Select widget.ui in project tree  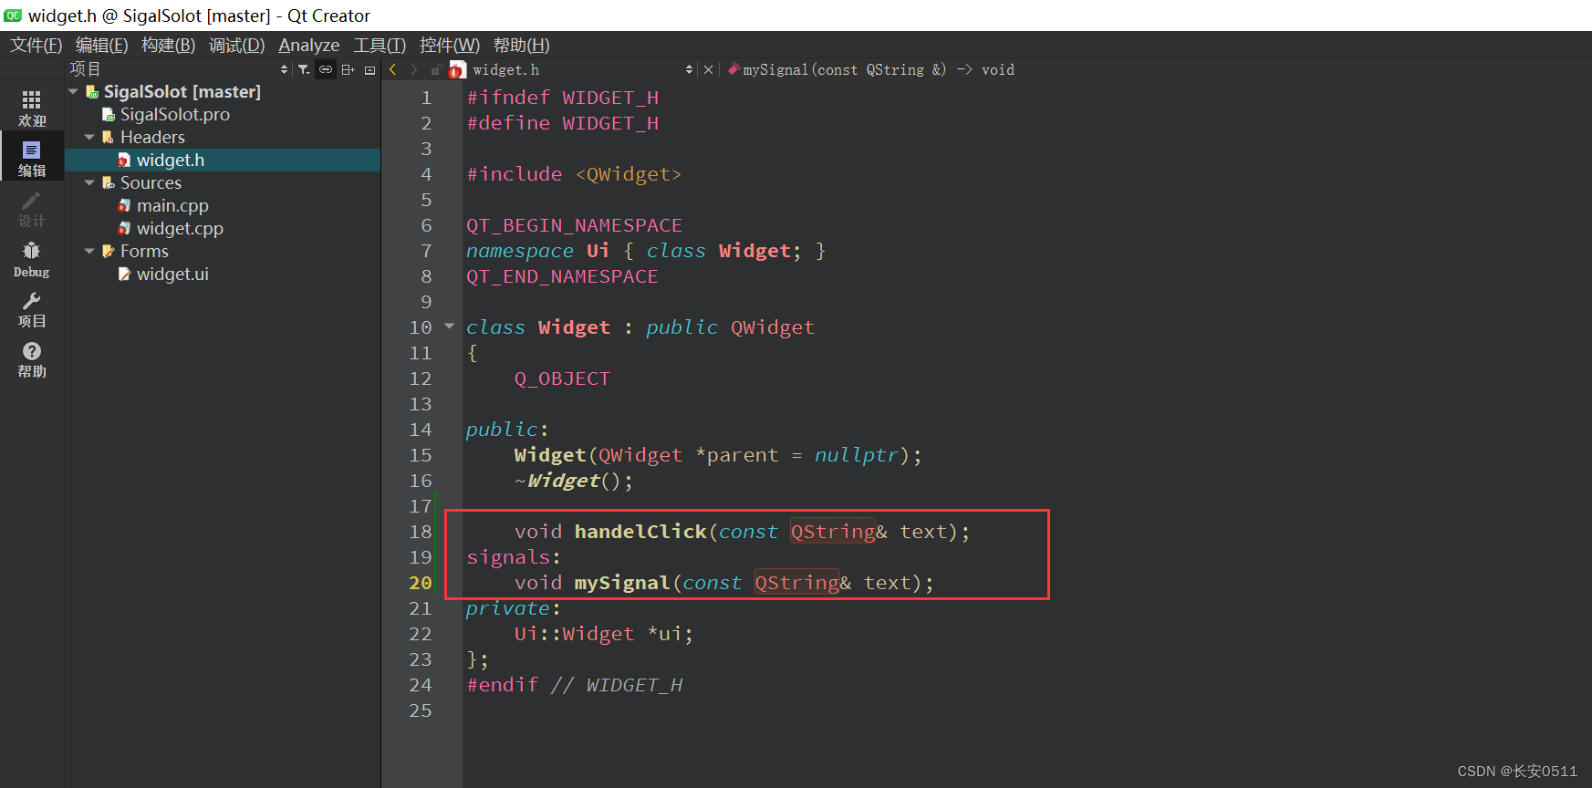click(x=172, y=274)
